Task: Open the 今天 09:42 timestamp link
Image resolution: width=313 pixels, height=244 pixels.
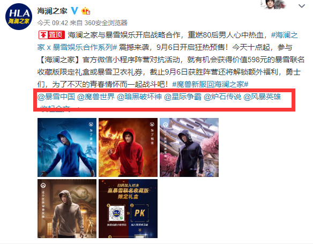Action: tap(53, 23)
